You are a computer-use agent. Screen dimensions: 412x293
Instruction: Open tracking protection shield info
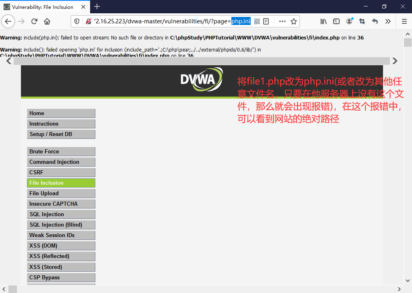coord(77,21)
